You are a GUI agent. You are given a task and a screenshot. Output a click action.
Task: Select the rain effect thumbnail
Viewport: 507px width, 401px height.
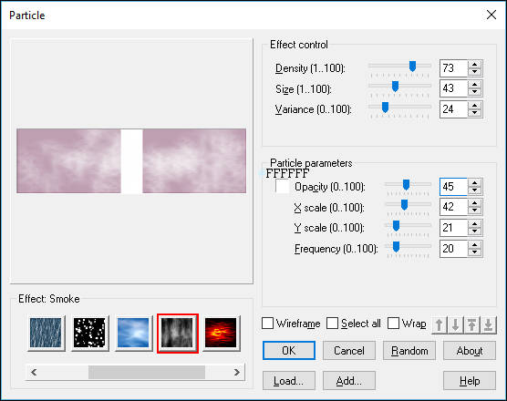coord(46,333)
